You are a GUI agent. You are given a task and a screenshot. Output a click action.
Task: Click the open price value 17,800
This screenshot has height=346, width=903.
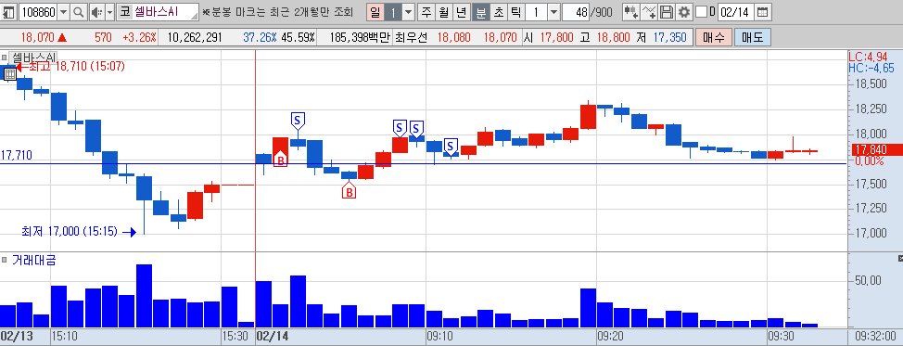(x=556, y=38)
